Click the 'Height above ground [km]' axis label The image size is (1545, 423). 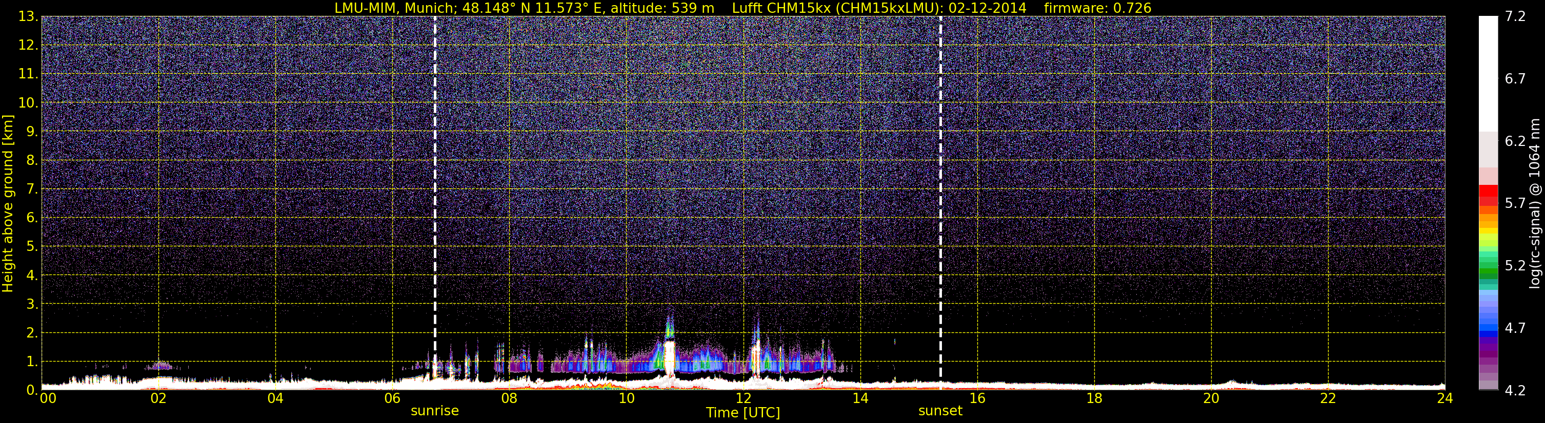click(8, 204)
